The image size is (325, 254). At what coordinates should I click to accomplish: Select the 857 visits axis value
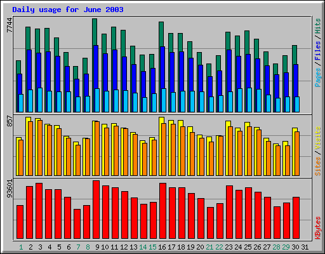pos(10,121)
